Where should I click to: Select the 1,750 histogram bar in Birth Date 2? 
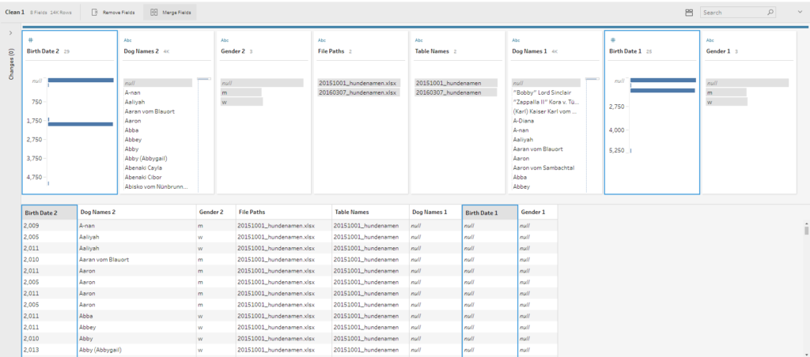tap(81, 124)
